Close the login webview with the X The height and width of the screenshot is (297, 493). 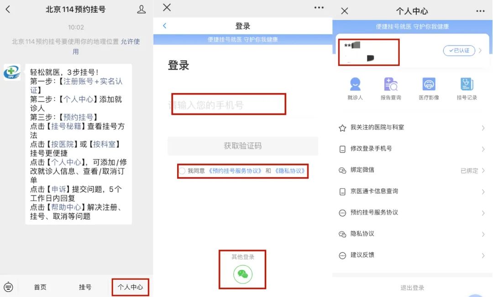pyautogui.click(x=167, y=8)
